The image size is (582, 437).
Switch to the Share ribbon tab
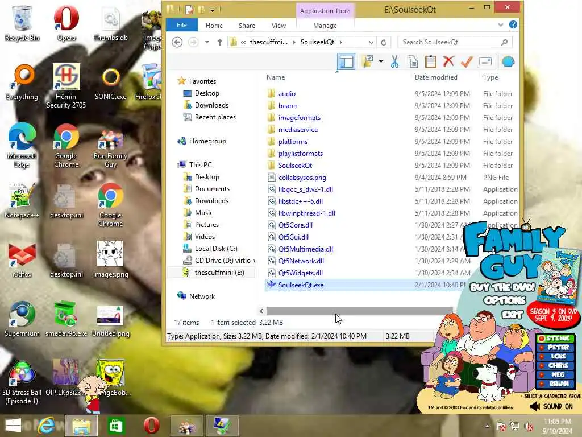[247, 26]
